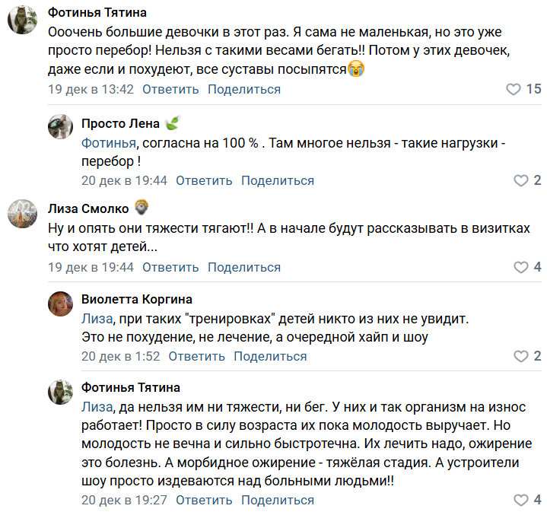Reply to Лиза Смолко's comment
This screenshot has height=512, width=547.
tap(170, 268)
